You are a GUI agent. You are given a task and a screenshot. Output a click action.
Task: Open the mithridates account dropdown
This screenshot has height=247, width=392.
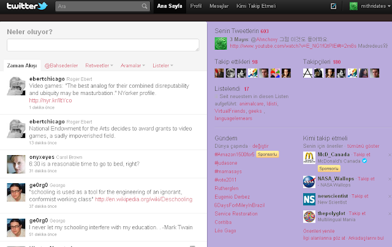(370, 6)
